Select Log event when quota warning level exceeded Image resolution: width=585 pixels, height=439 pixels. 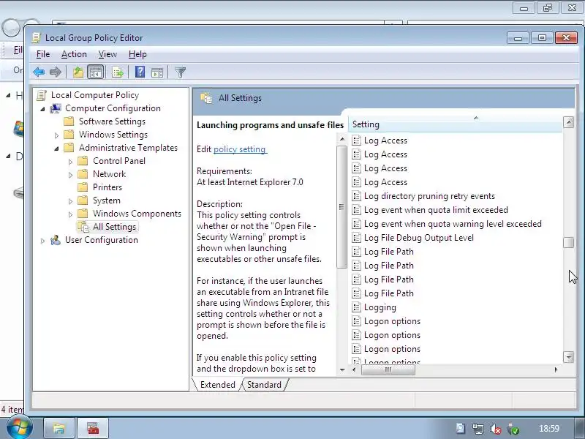click(x=453, y=224)
